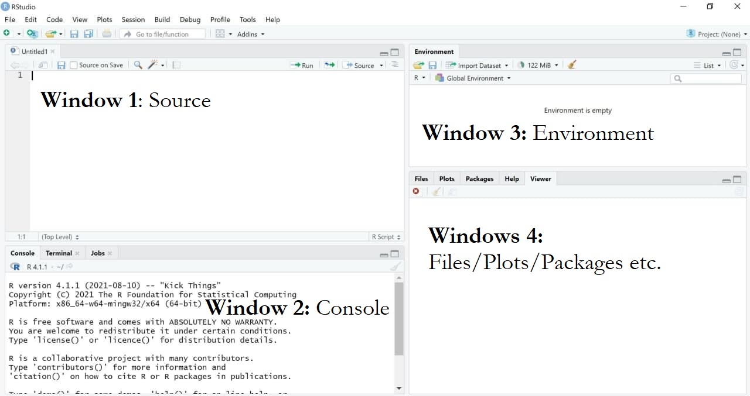Clear all items in the Viewer pane
Viewport: 750px width, 396px height.
(x=437, y=191)
